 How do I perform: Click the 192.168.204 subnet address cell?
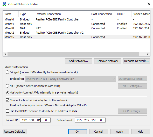(x=142, y=28)
